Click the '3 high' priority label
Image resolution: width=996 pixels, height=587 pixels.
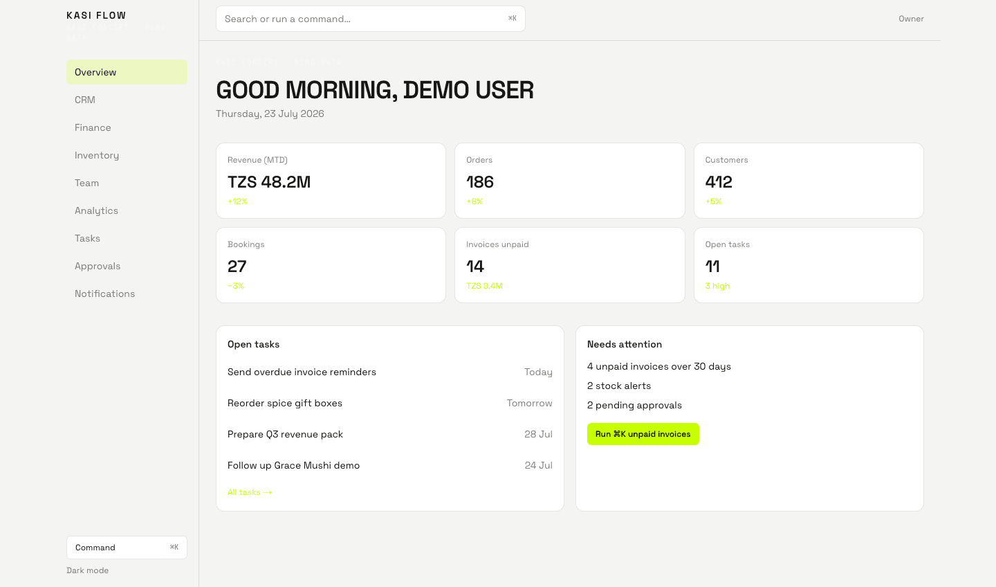pyautogui.click(x=717, y=286)
